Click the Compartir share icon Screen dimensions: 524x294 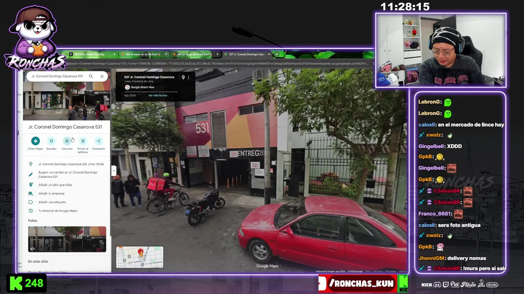click(x=98, y=141)
